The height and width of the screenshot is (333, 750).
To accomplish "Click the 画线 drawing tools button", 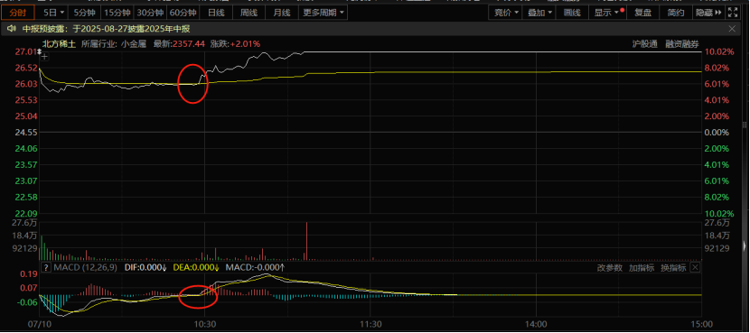I will (572, 13).
